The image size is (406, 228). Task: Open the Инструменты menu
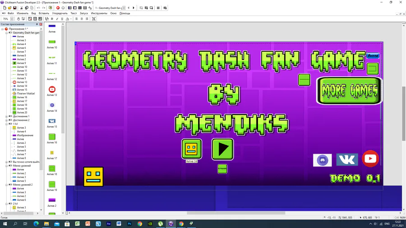click(99, 13)
